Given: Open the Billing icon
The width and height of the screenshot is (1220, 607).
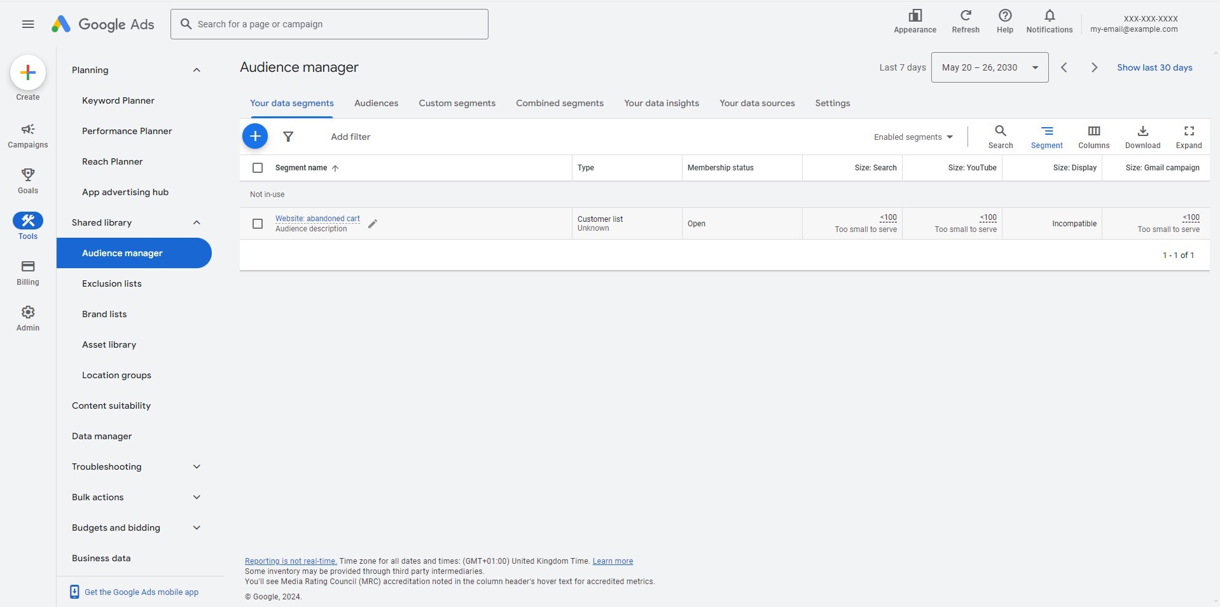Looking at the screenshot, I should 27,268.
